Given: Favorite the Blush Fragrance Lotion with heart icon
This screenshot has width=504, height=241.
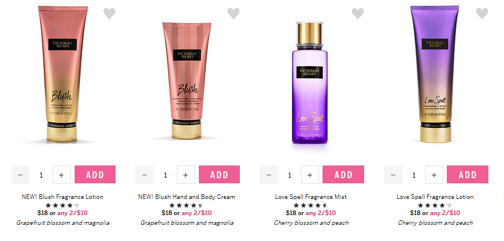Looking at the screenshot, I should pyautogui.click(x=109, y=13).
